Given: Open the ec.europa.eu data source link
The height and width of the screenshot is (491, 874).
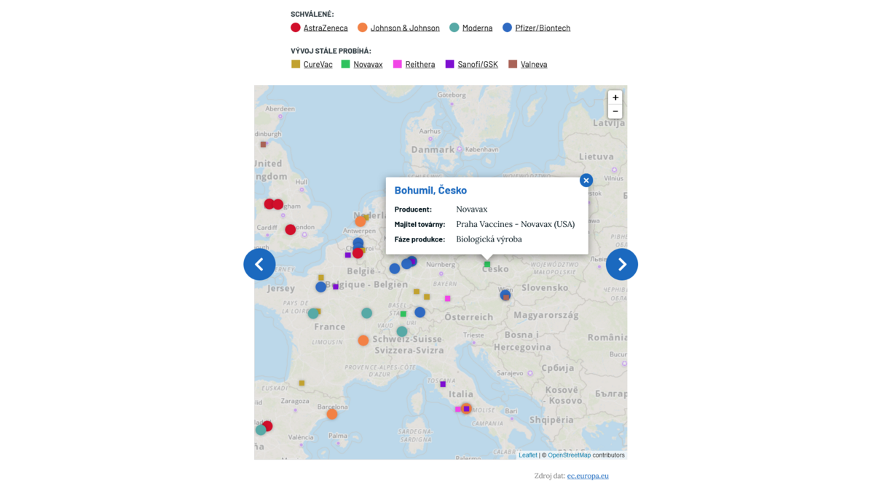Looking at the screenshot, I should pyautogui.click(x=588, y=476).
